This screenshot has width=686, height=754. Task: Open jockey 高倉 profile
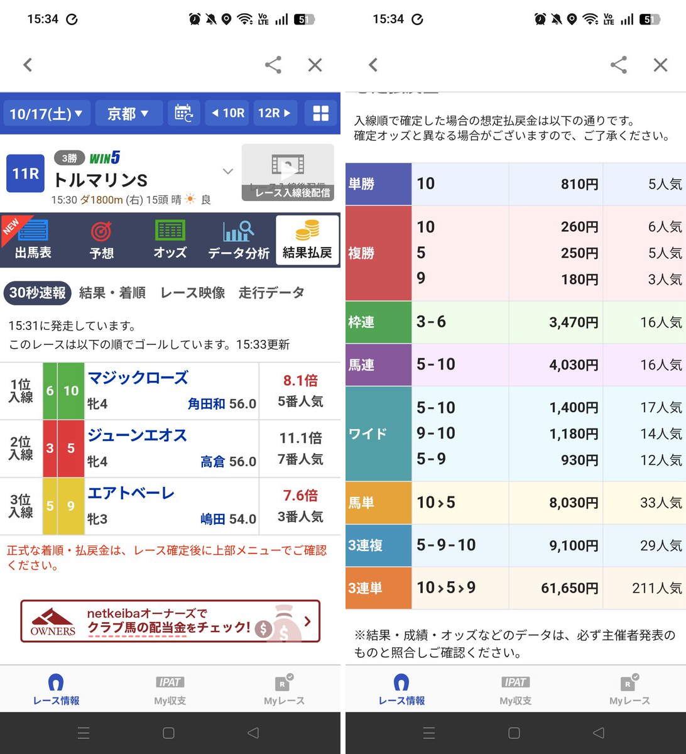pyautogui.click(x=213, y=462)
